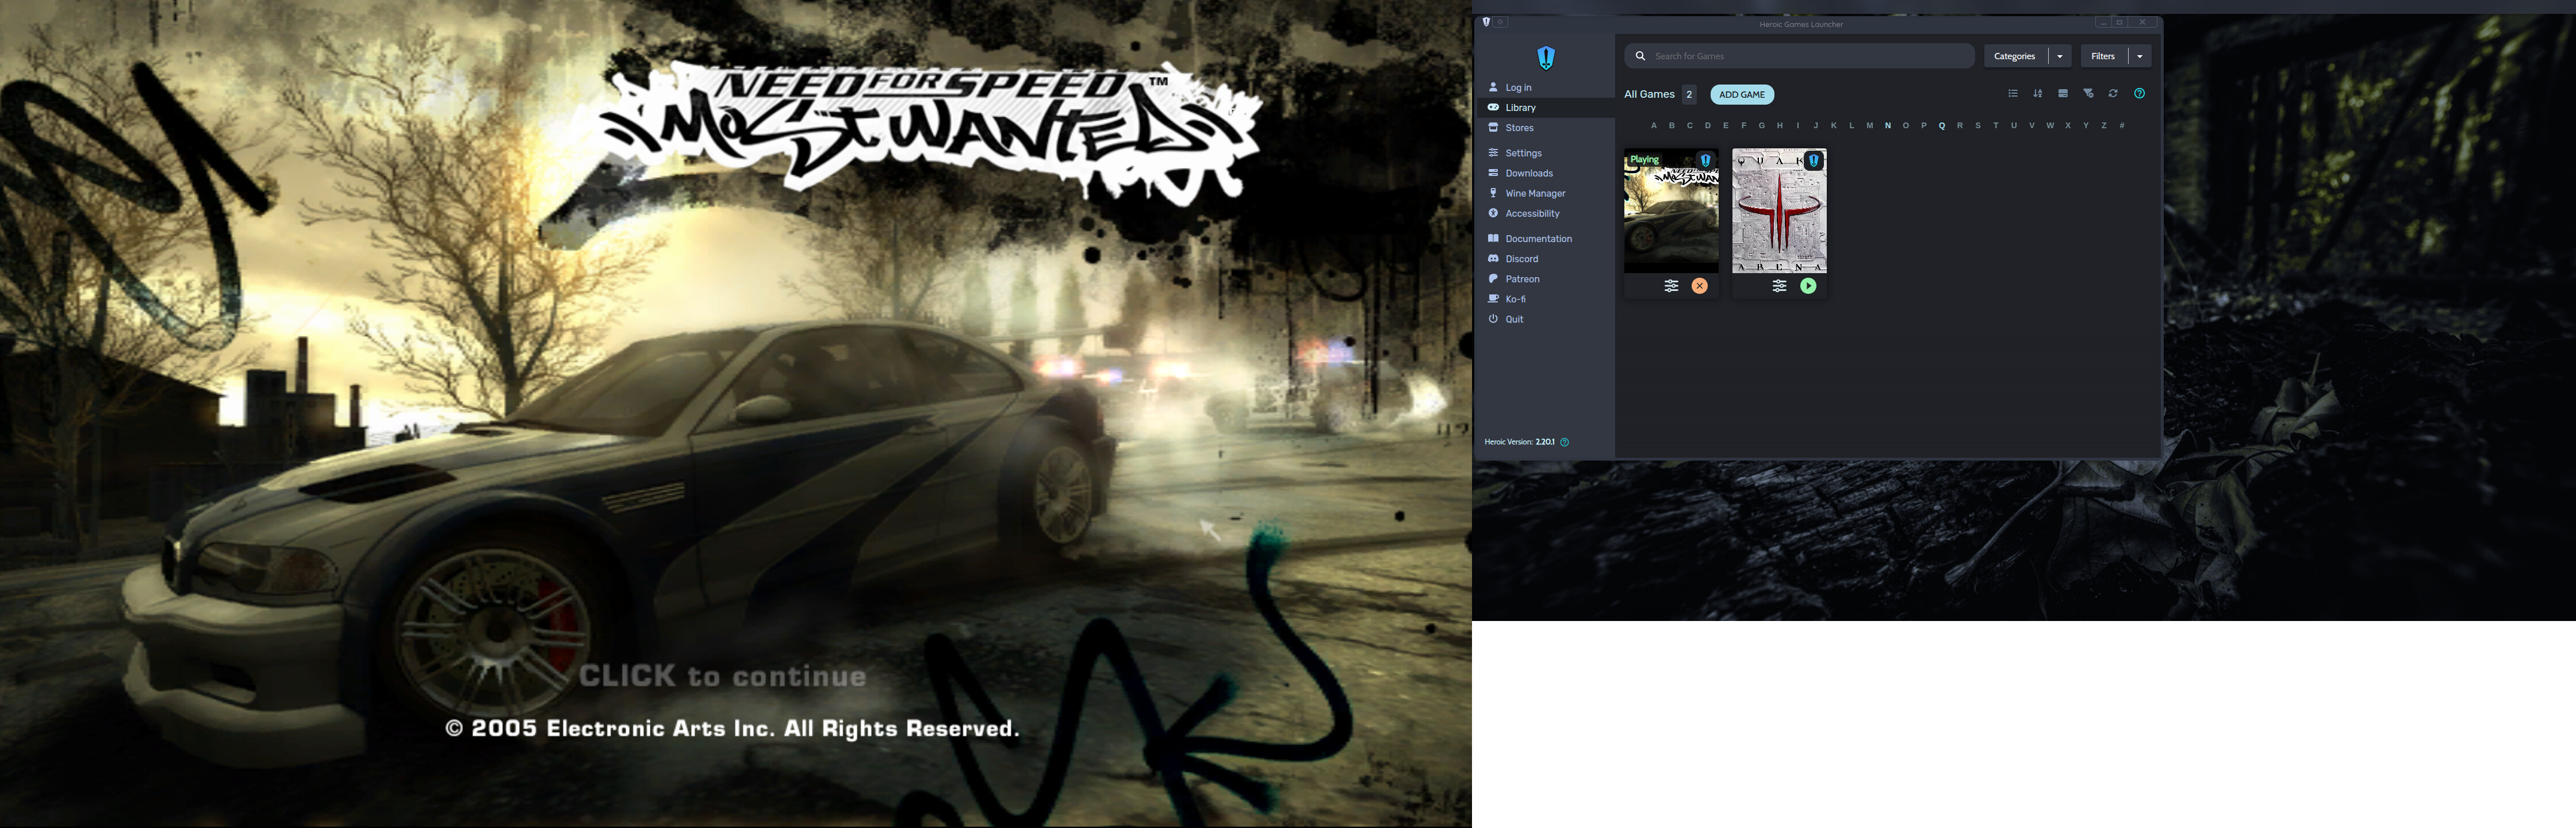Play Quake III Arena with green button

pos(1808,286)
